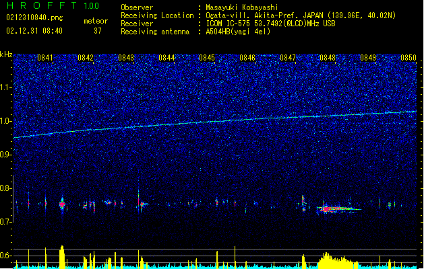Viewport: 424px width, 269px height.
Task: Click the 0.8 kHz axis label
Action: (x=5, y=188)
